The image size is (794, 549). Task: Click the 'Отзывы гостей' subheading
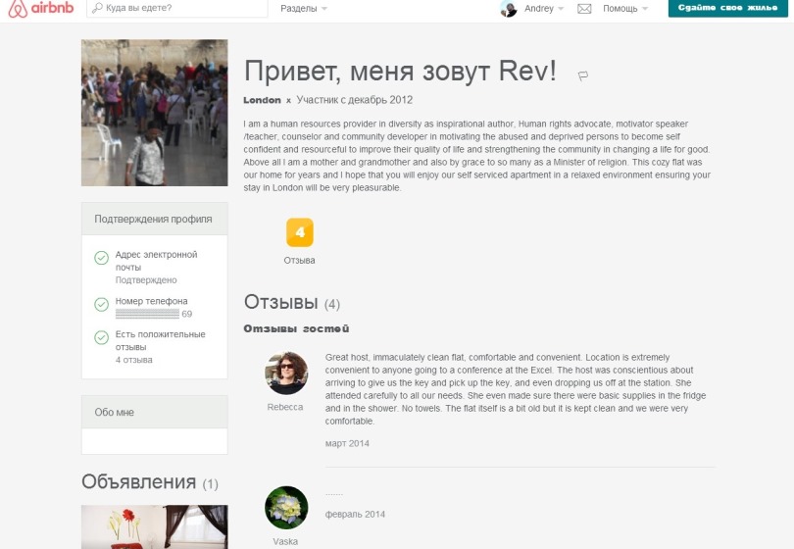click(296, 328)
